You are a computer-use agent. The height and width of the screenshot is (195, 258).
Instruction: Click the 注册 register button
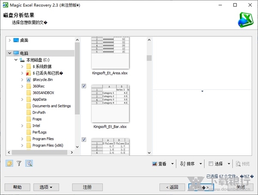[x=87, y=187]
